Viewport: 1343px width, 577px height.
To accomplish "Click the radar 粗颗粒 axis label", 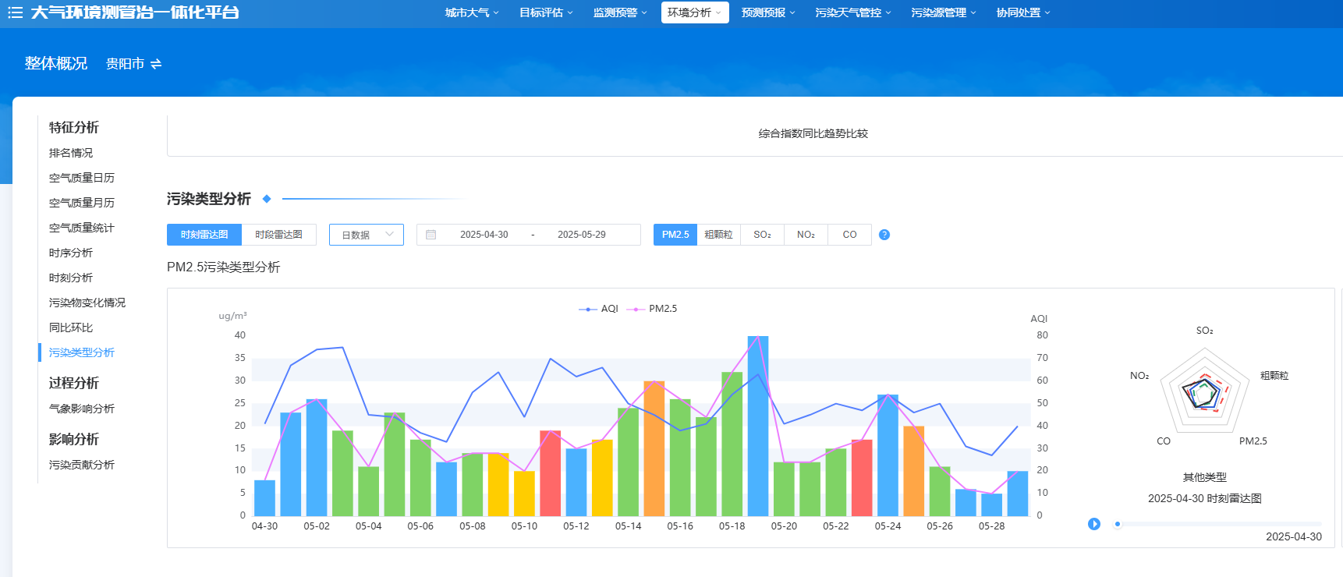I will pyautogui.click(x=1274, y=376).
